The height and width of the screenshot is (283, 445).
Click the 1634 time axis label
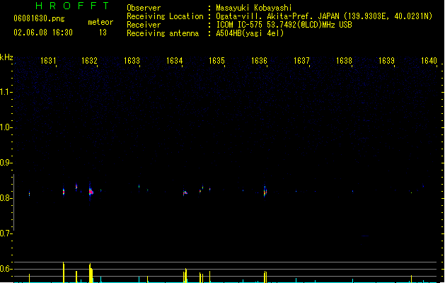click(174, 61)
